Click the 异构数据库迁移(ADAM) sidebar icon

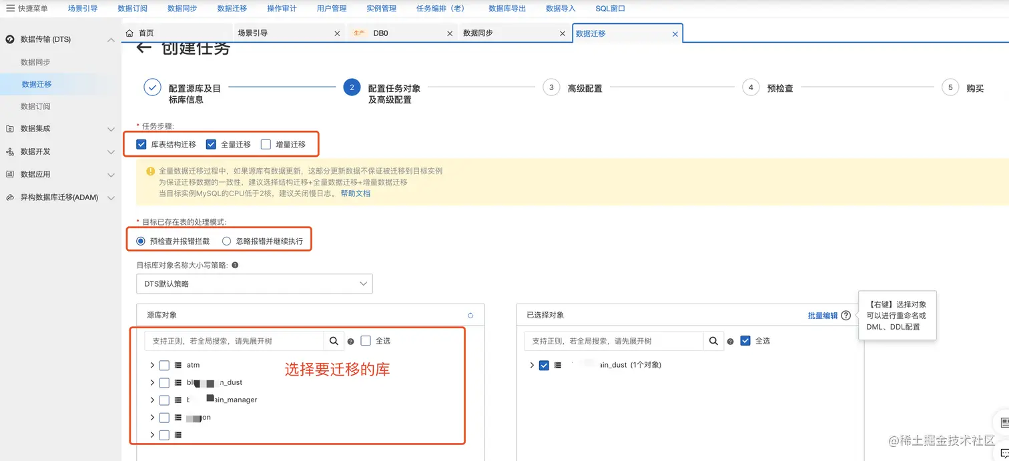10,197
